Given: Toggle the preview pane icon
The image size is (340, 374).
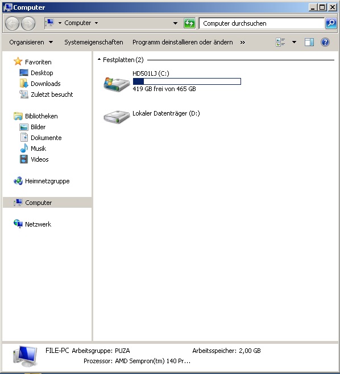Looking at the screenshot, I should tap(309, 42).
